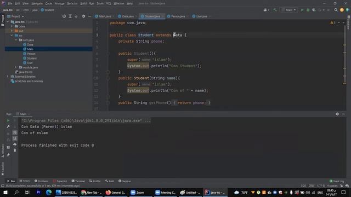The height and width of the screenshot is (197, 351).
Task: Open Terminal tool window
Action: [78, 181]
